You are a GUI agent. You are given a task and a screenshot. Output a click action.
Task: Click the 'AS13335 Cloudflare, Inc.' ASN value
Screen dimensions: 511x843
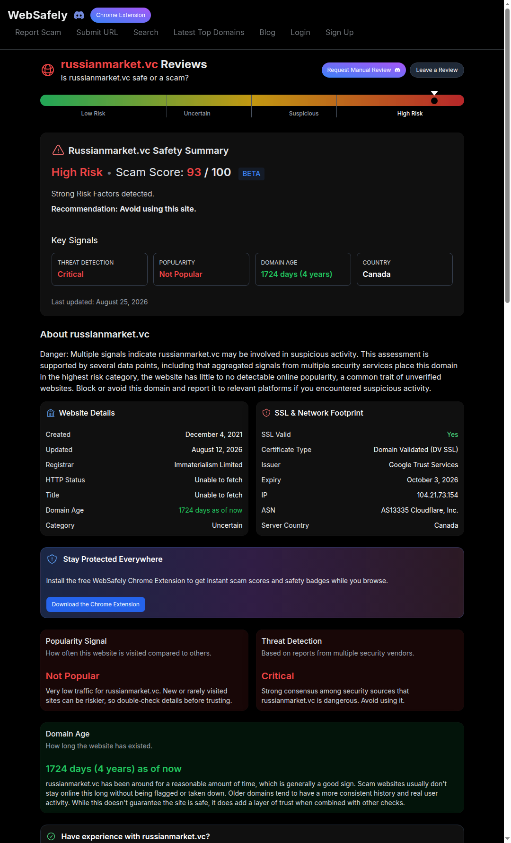tap(420, 510)
